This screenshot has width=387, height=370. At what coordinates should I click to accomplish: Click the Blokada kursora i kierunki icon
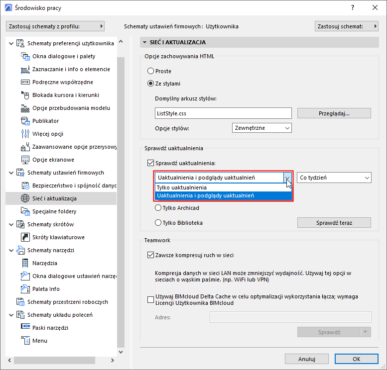pos(25,95)
